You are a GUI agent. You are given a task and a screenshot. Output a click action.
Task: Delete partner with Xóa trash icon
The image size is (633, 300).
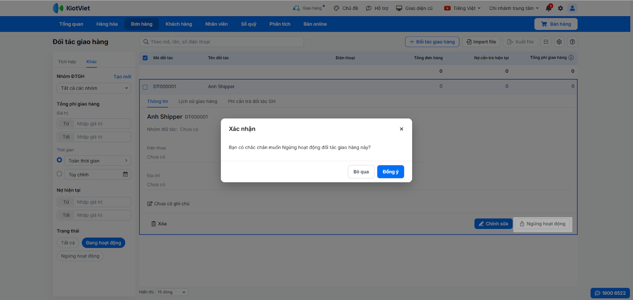tap(159, 224)
